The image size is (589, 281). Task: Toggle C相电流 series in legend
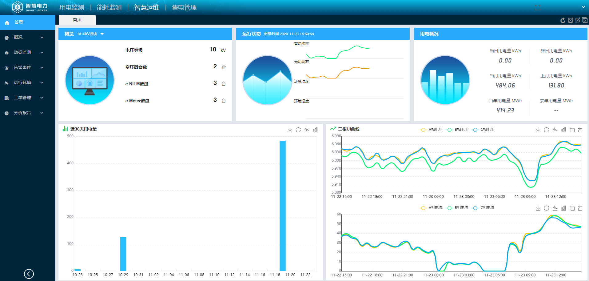coord(483,208)
